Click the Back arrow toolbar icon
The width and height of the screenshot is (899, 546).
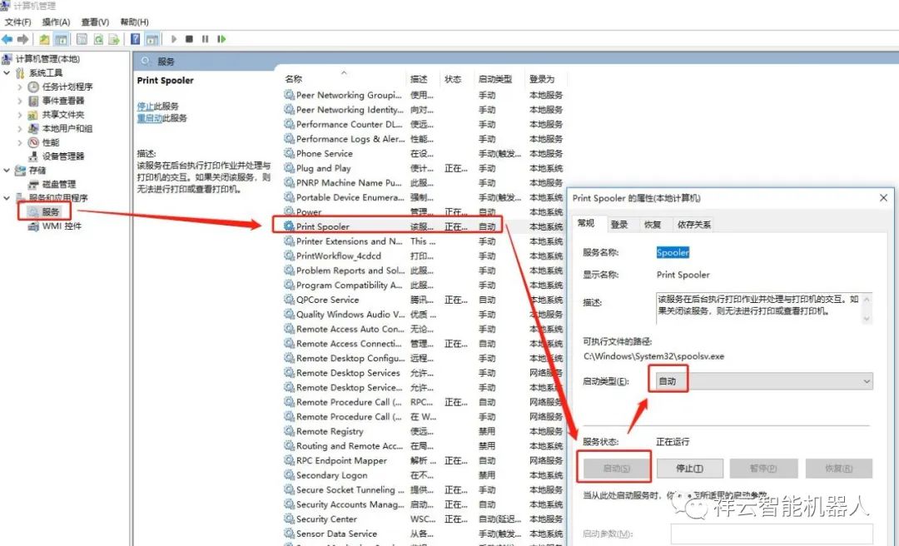(7, 39)
